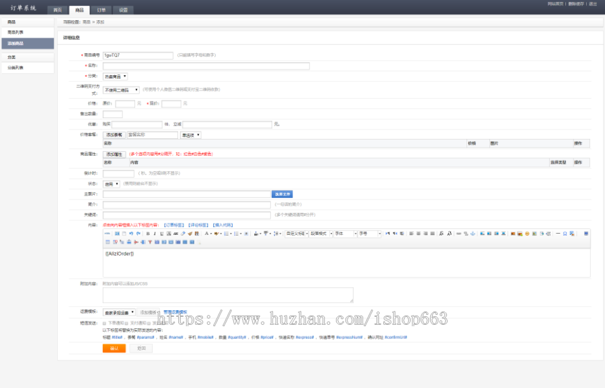Click the anchor icon in editor toolbar

pos(472,234)
